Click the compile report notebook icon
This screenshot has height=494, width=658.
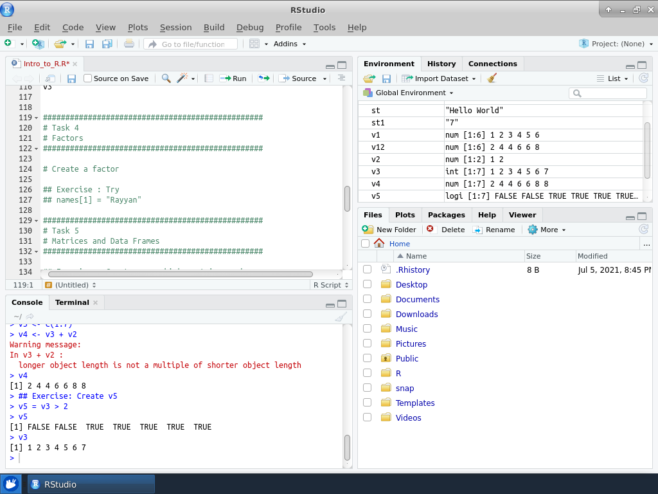(209, 78)
